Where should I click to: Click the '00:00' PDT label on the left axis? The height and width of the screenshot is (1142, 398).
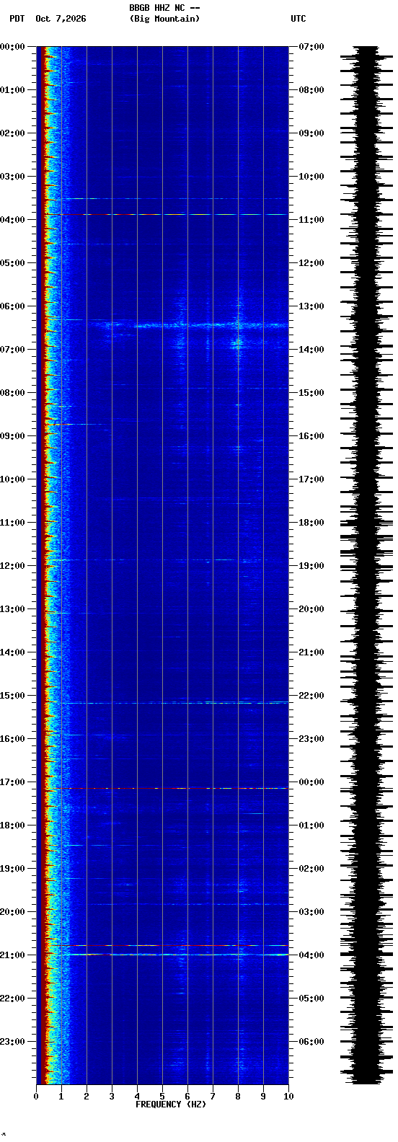pyautogui.click(x=12, y=47)
